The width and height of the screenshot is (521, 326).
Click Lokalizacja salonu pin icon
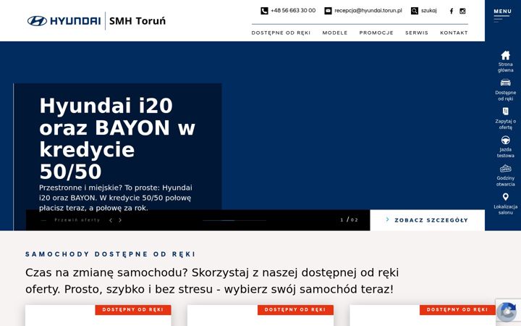505,197
